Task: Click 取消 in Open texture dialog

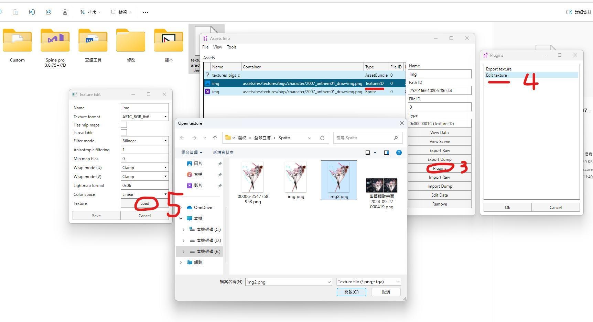Action: click(386, 292)
